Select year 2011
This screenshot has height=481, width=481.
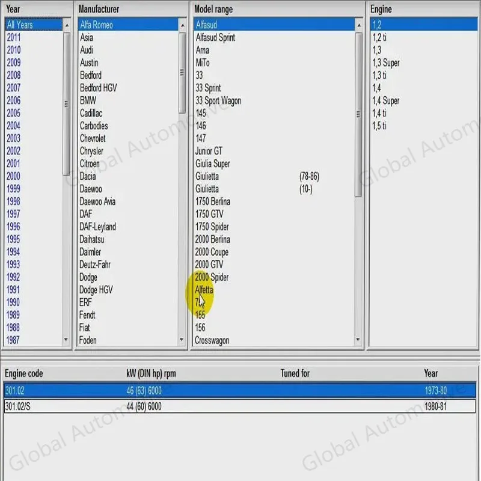click(x=14, y=37)
